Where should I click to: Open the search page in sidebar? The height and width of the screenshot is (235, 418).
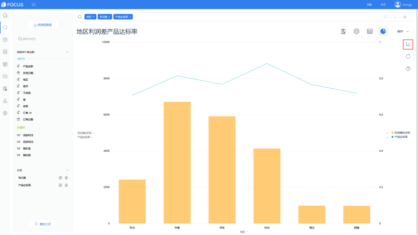pos(5,27)
